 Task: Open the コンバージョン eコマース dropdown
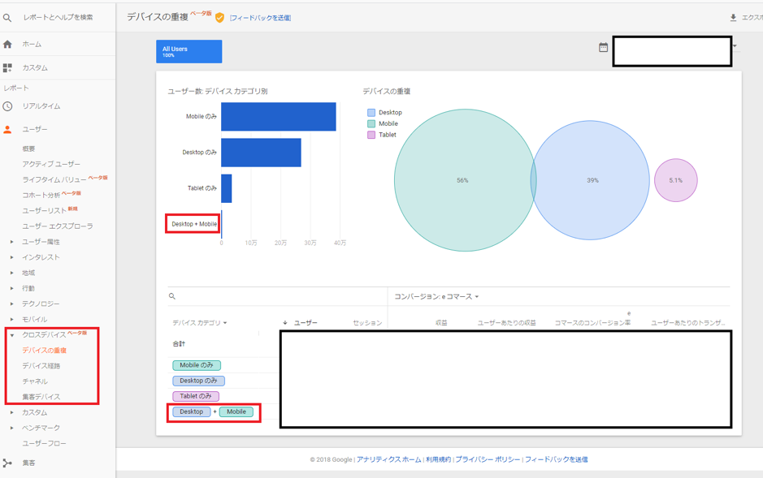(436, 297)
